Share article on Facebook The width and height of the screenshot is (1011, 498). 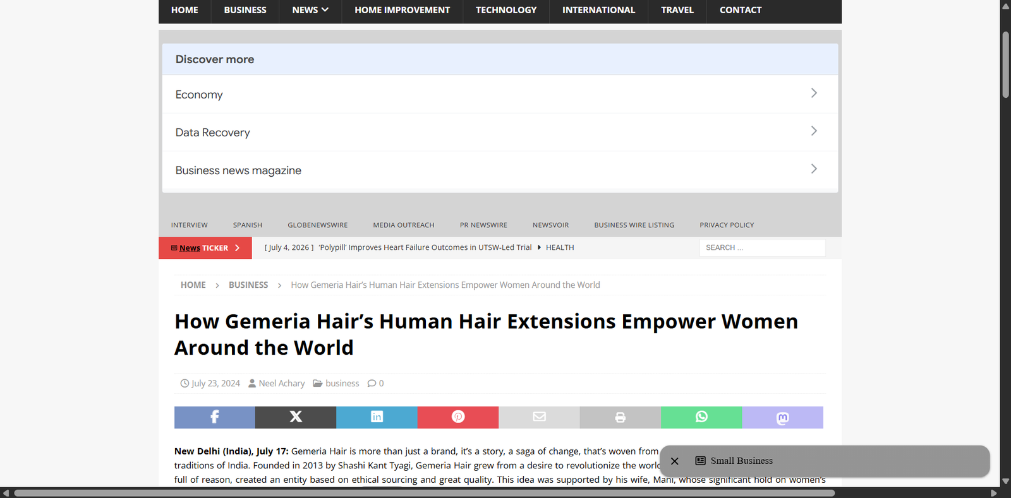tap(215, 417)
